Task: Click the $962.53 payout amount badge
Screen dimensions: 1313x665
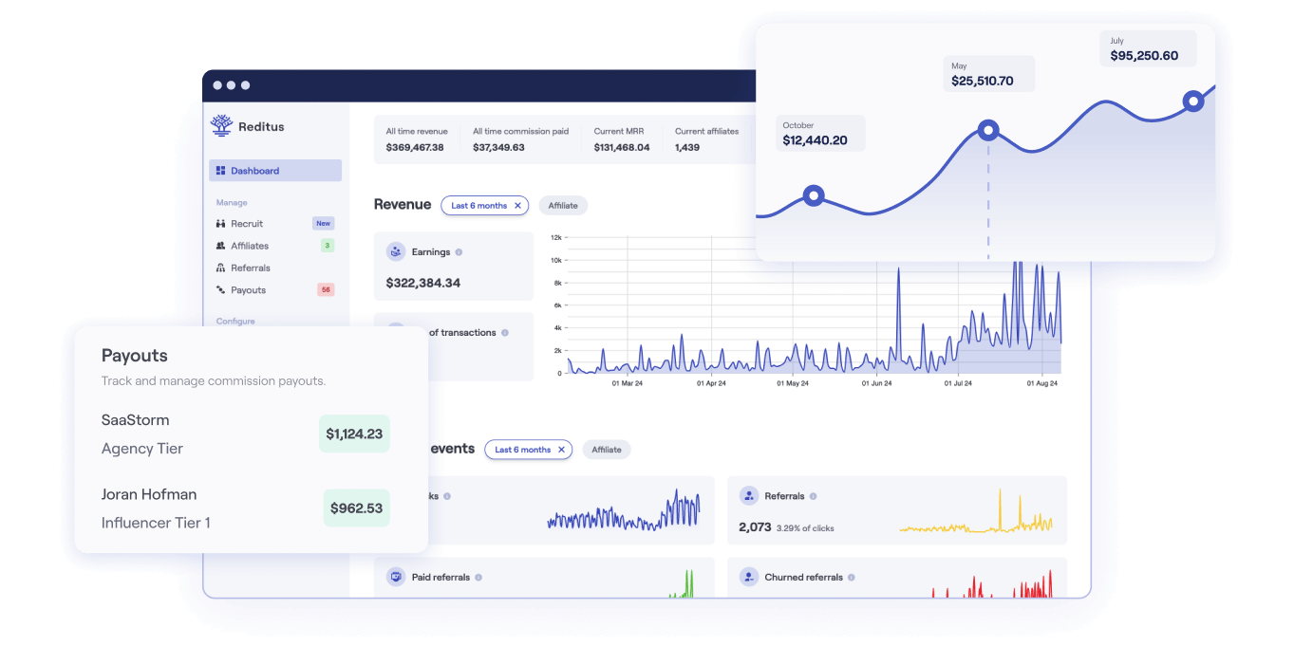Action: [x=356, y=508]
